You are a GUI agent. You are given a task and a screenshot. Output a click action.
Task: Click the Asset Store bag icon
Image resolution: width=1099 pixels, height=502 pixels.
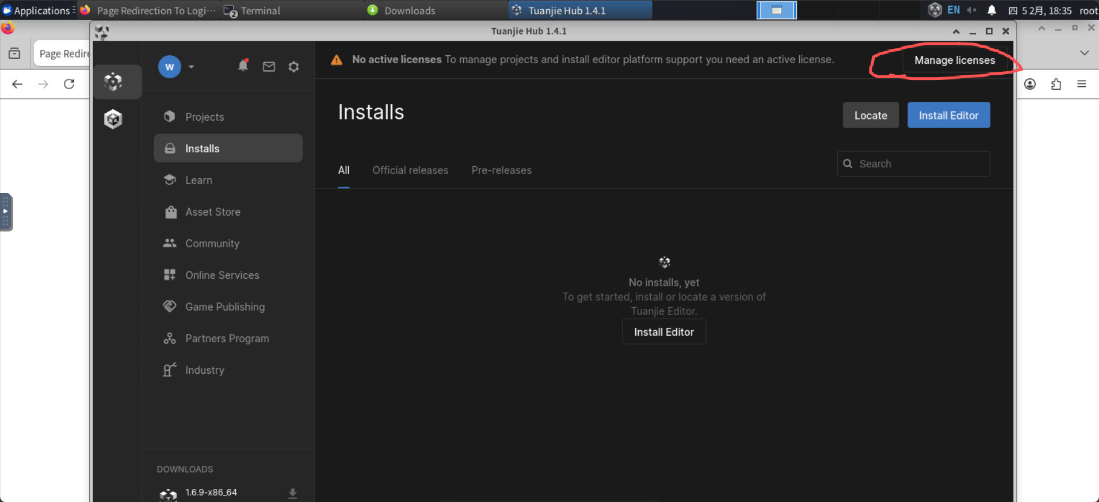click(171, 212)
